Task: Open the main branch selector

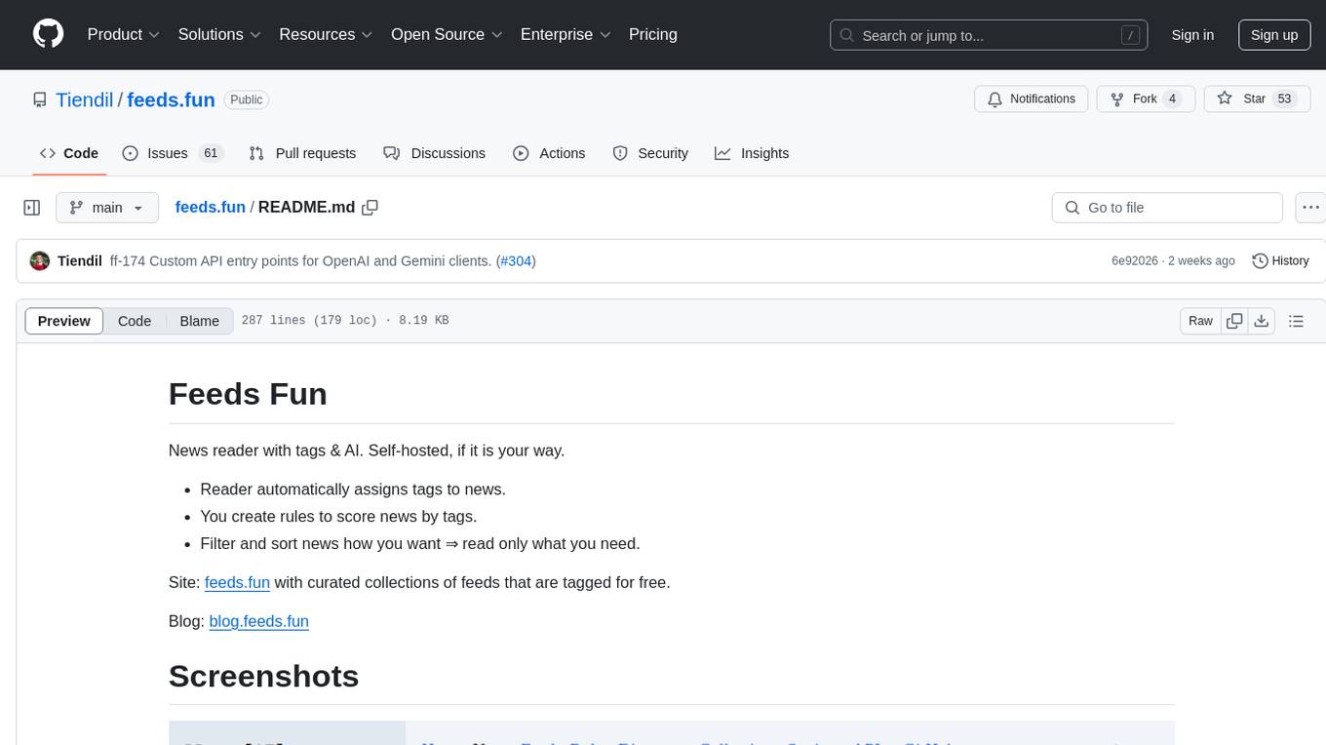Action: 107,208
